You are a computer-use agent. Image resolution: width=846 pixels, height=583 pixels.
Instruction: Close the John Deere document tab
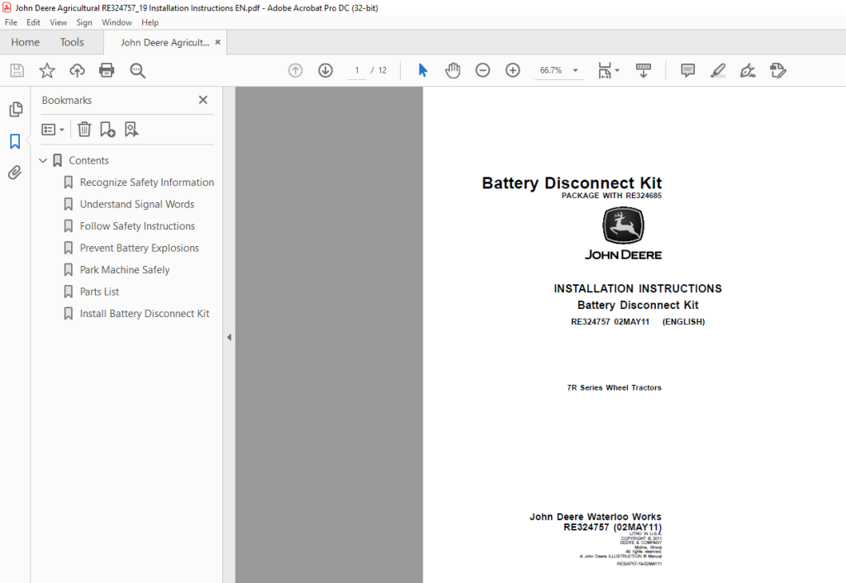point(218,42)
